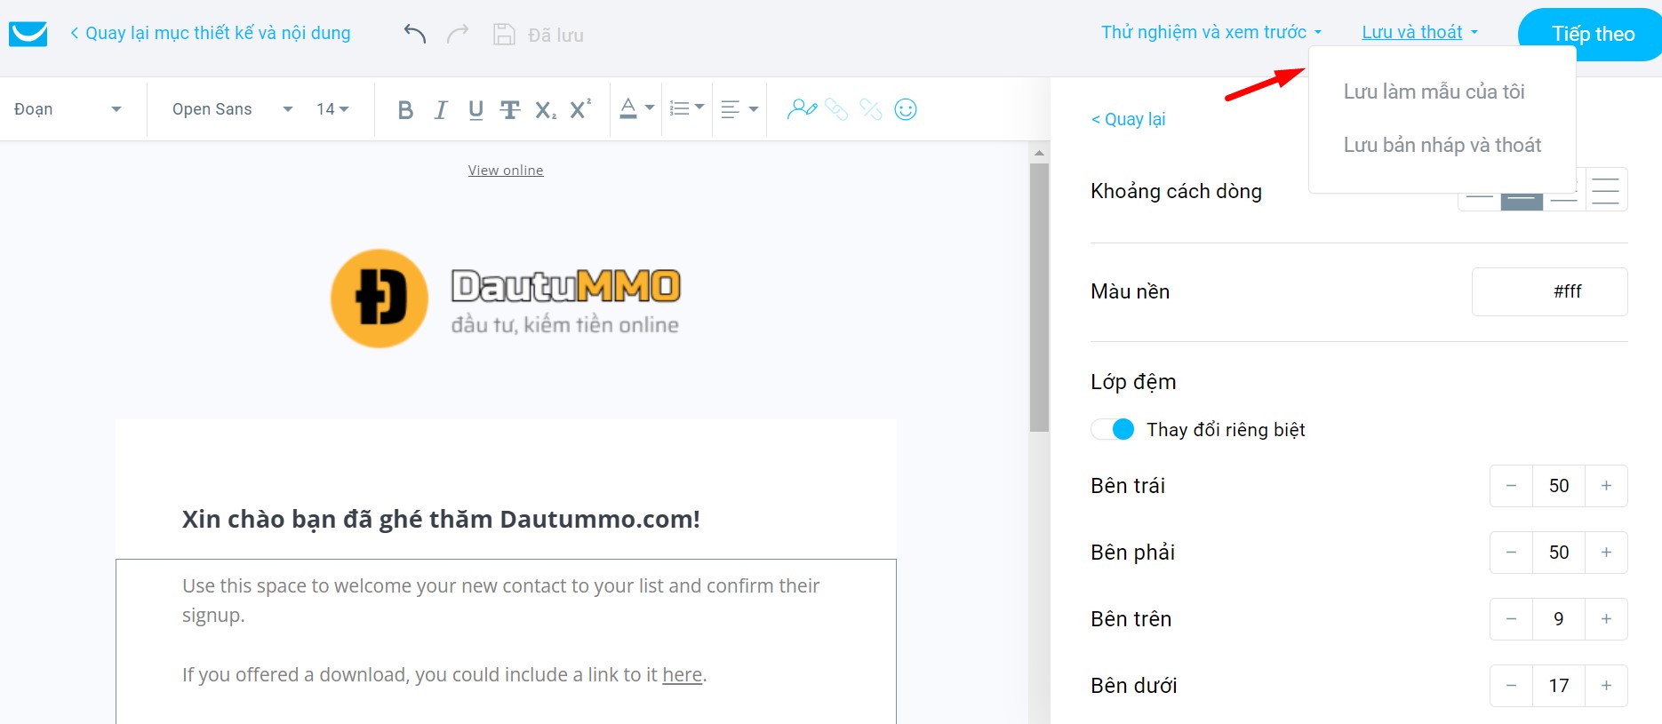Increase Bên trái padding
Screen dimensions: 1662x724
click(x=1606, y=486)
